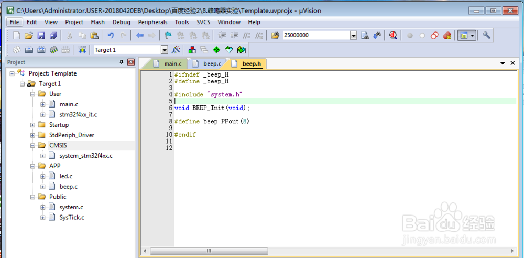524x258 pixels.
Task: Expand the SysTick.c node
Action: tap(43, 218)
